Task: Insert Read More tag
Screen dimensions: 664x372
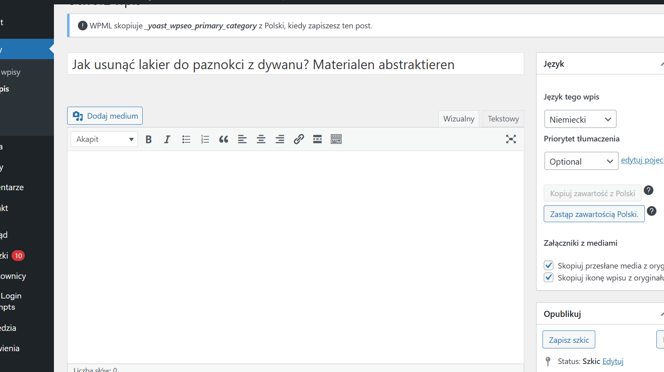Action: pyautogui.click(x=317, y=139)
